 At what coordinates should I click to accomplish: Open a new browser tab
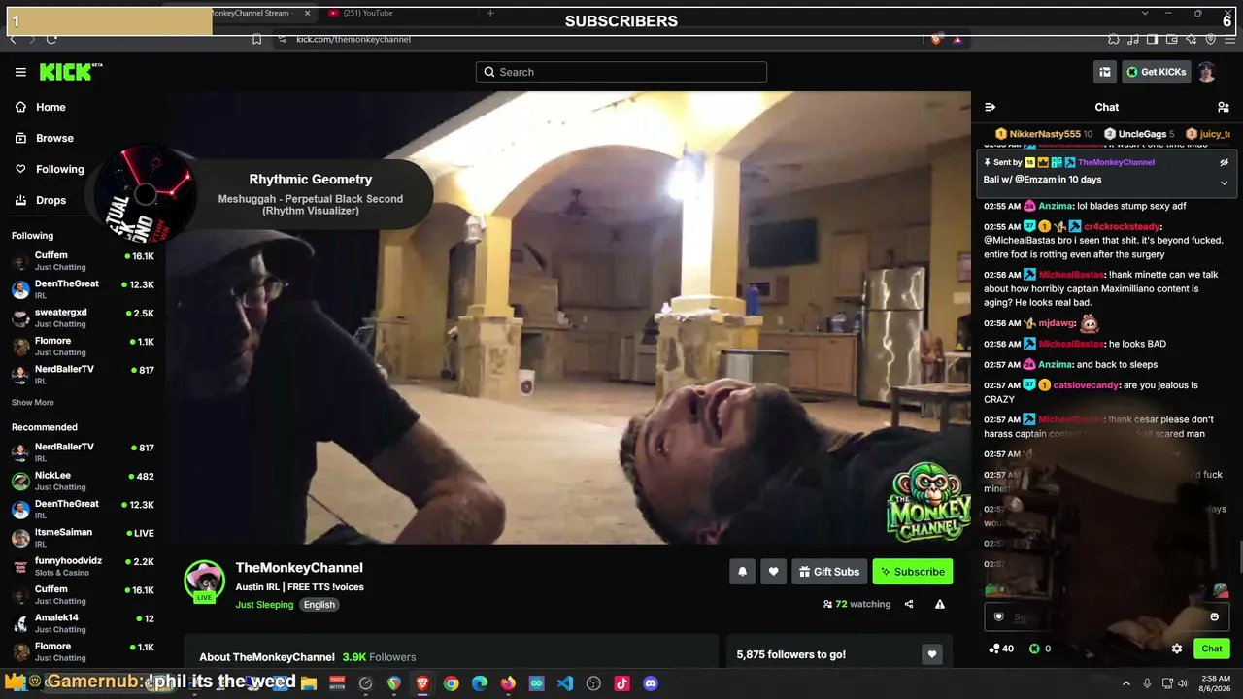(490, 13)
